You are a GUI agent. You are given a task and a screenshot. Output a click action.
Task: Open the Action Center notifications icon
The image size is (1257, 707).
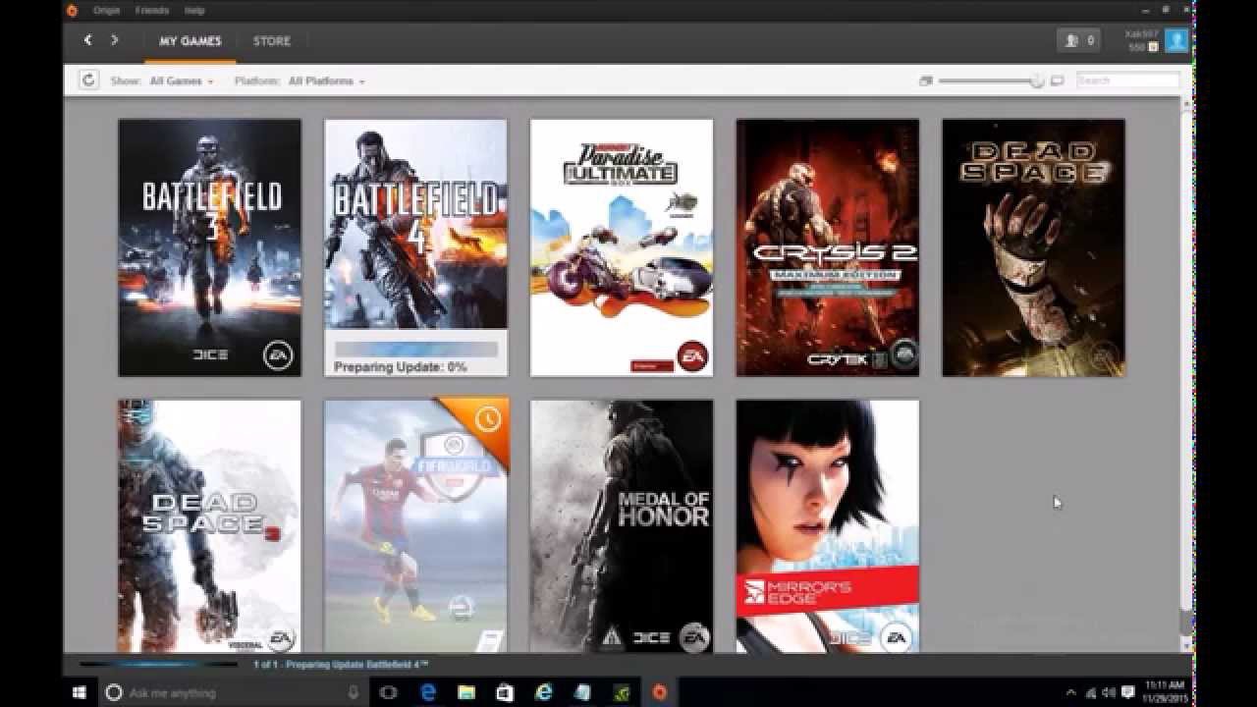tap(1127, 692)
